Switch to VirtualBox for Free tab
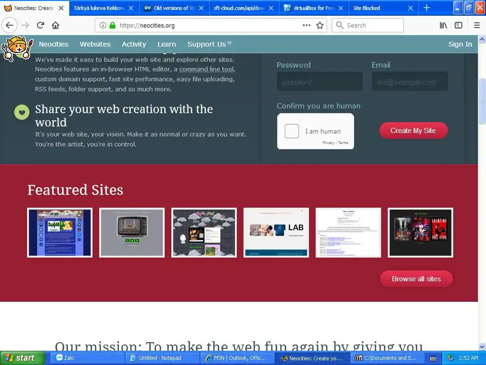486x365 pixels. pyautogui.click(x=314, y=8)
